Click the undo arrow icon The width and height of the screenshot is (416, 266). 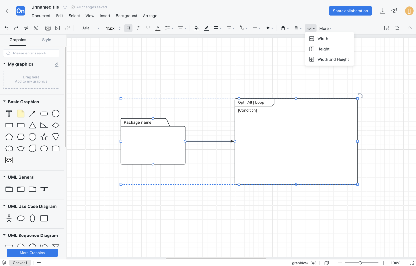click(x=6, y=28)
